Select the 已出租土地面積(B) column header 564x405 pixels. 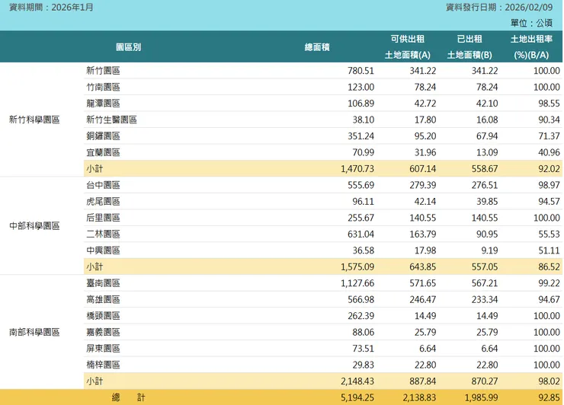pyautogui.click(x=469, y=47)
